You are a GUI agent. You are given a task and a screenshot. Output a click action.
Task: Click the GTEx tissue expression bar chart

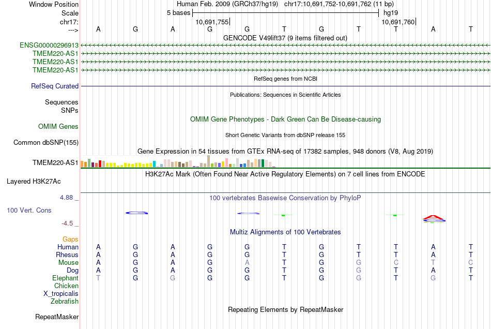[x=178, y=161]
